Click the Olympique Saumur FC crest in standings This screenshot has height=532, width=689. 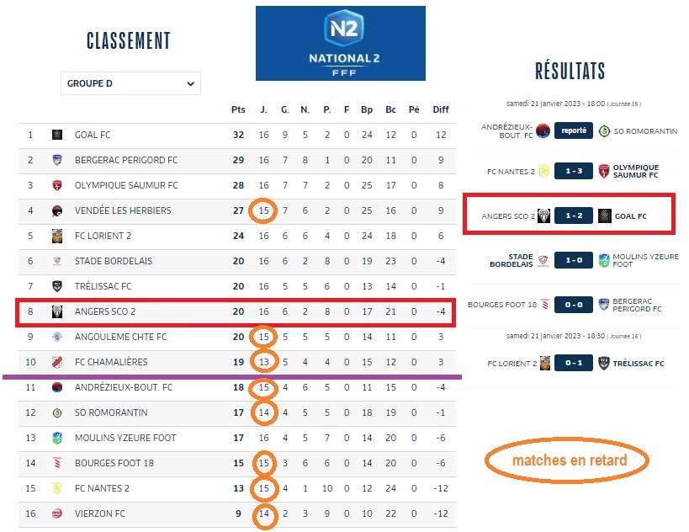57,185
